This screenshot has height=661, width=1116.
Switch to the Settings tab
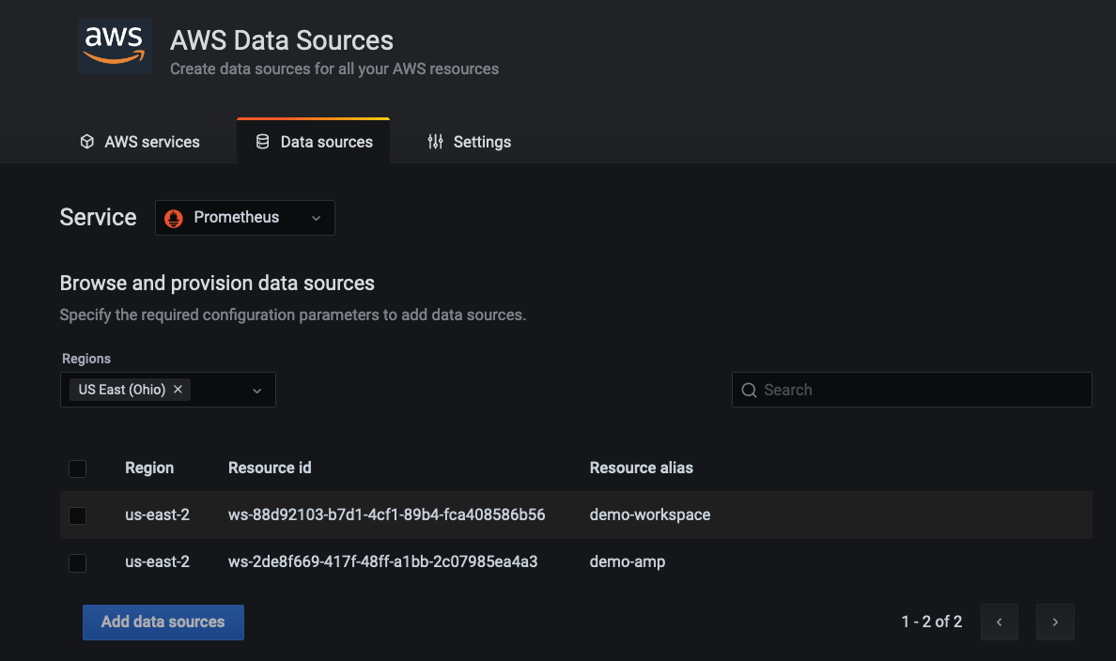[x=469, y=142]
